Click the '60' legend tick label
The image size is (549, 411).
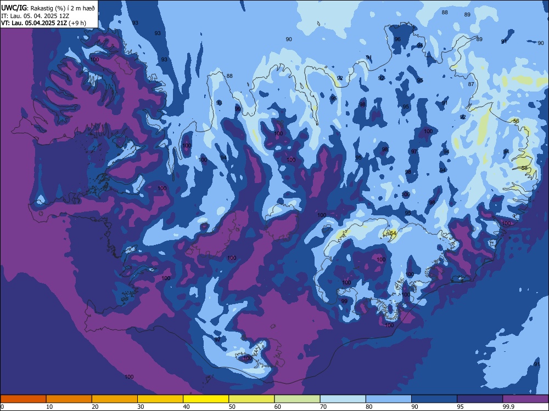click(x=278, y=407)
